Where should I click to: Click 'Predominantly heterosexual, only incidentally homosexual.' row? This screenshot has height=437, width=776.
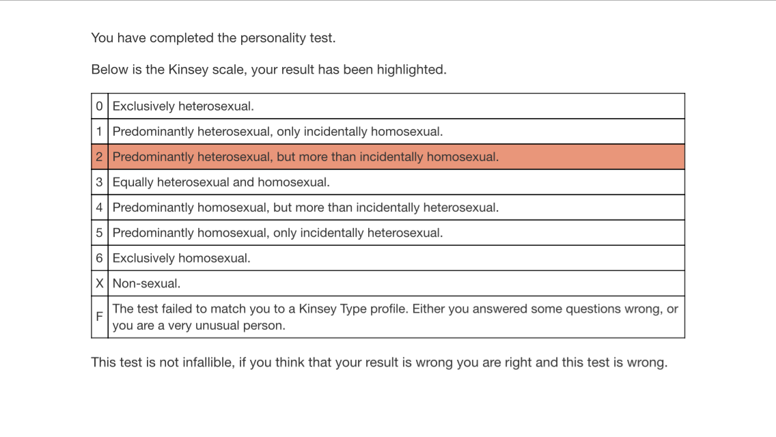[277, 132]
